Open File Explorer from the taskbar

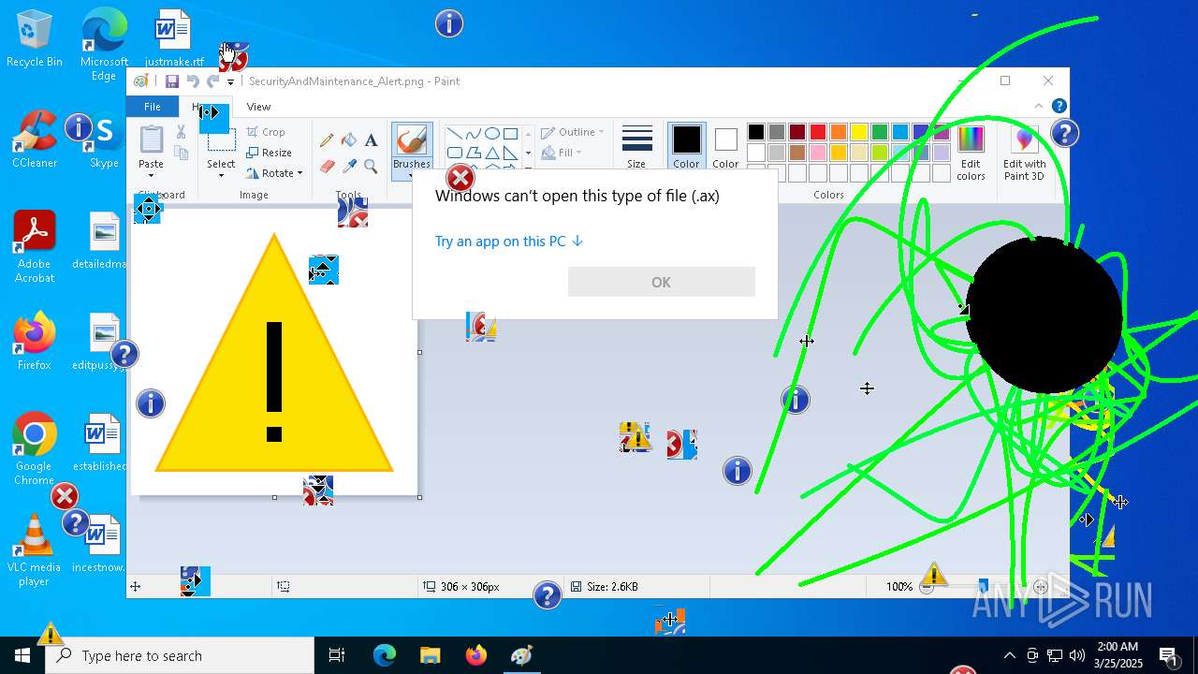[430, 655]
